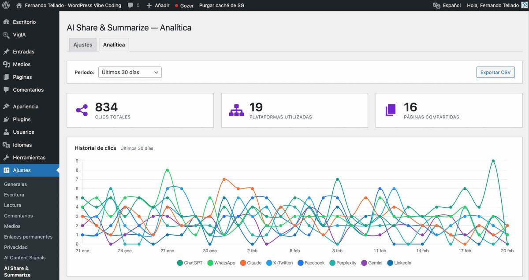Screen dimensions: 529x280
Task: Open Herramientas in the sidebar
Action: click(x=30, y=158)
